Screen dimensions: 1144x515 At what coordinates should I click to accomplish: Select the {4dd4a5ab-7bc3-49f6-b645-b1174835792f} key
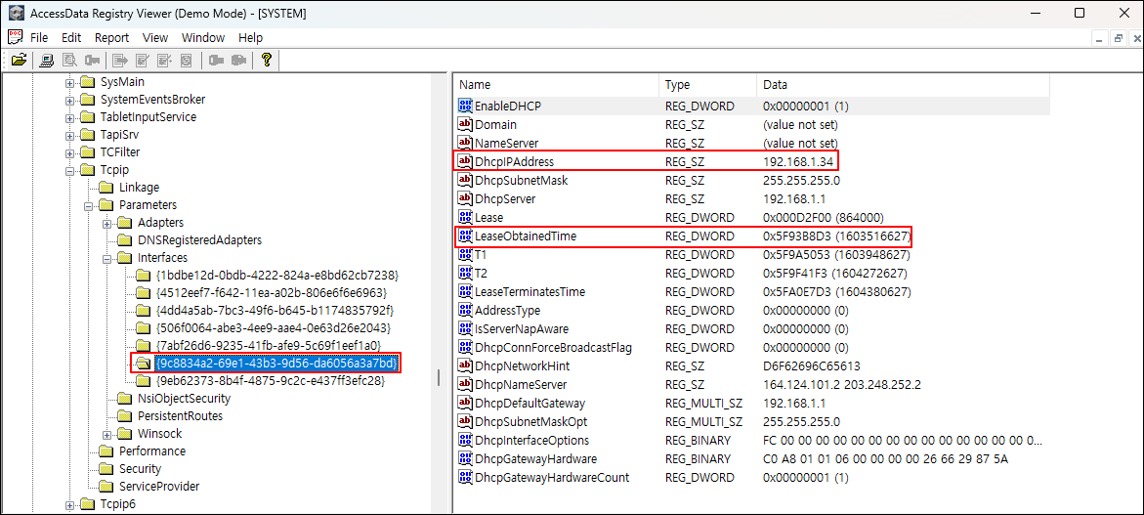coord(275,310)
